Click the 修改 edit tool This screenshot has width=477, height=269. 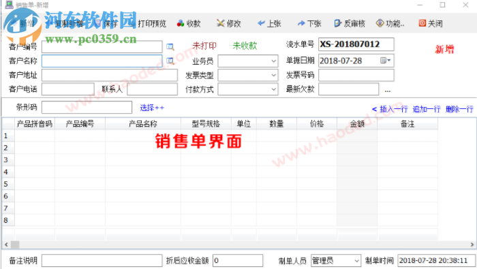point(229,23)
